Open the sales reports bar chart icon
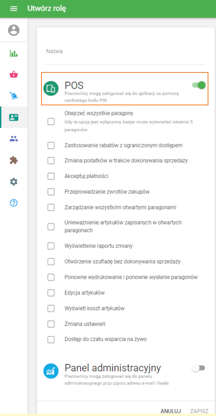Viewport: 216px width, 416px height. point(13,53)
